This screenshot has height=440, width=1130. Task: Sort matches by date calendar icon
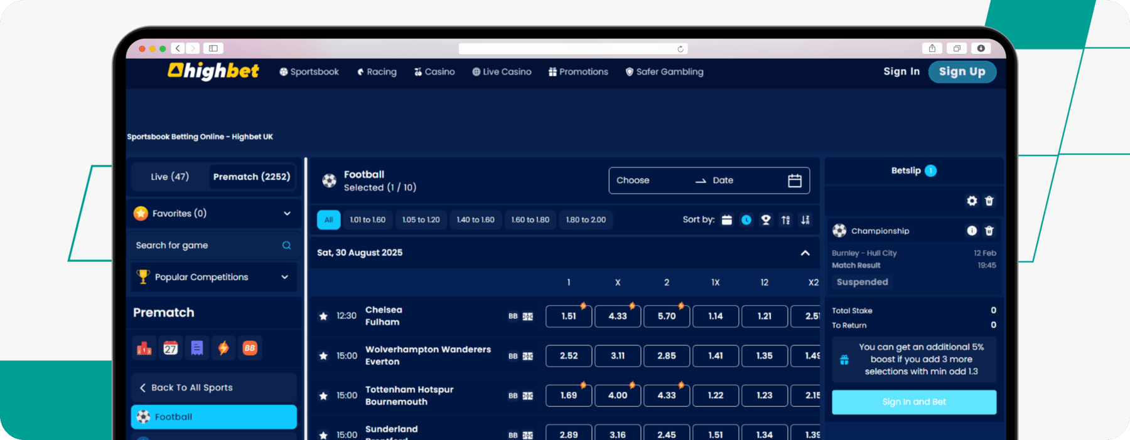[727, 220]
